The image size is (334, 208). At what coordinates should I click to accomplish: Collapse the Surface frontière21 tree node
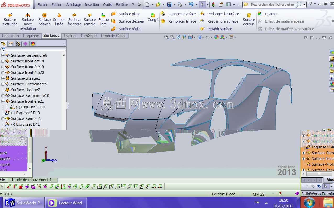(3, 101)
